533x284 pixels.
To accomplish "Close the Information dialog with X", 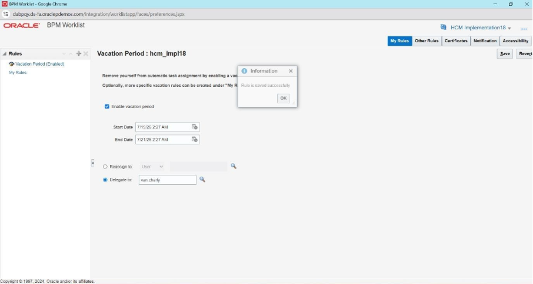I will click(291, 71).
